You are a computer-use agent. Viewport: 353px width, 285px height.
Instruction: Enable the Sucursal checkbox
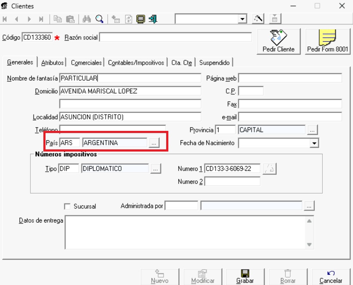[x=67, y=207]
